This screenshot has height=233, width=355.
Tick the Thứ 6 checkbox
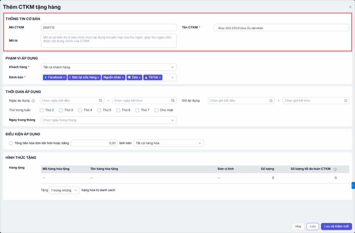(118, 110)
